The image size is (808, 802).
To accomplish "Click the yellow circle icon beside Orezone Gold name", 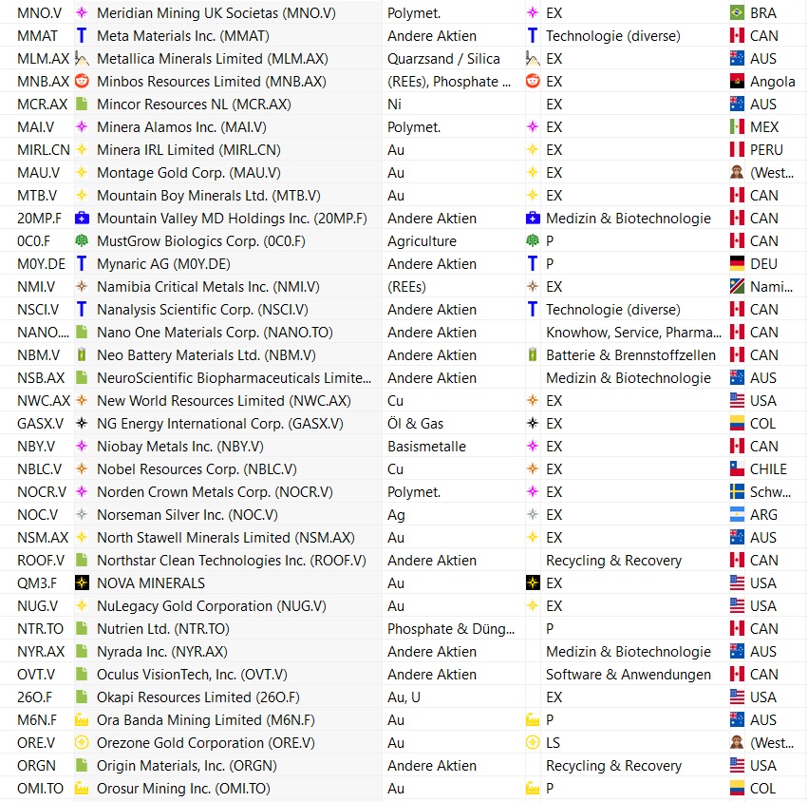I will pyautogui.click(x=82, y=743).
